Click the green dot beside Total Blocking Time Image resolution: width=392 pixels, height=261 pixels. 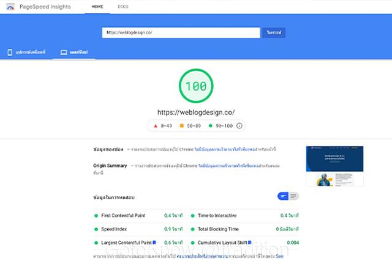point(193,229)
